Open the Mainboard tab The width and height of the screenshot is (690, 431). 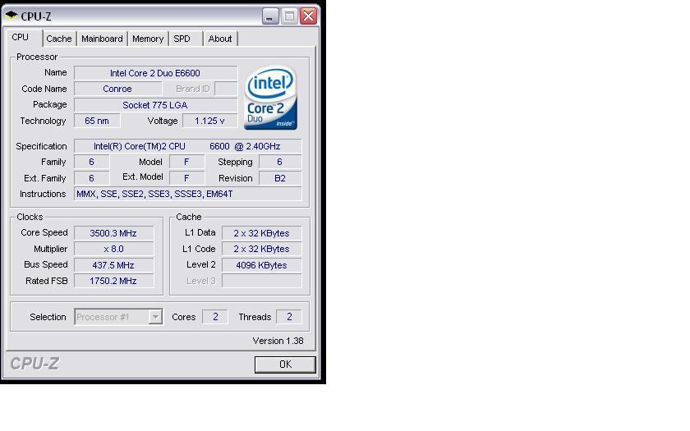click(102, 39)
